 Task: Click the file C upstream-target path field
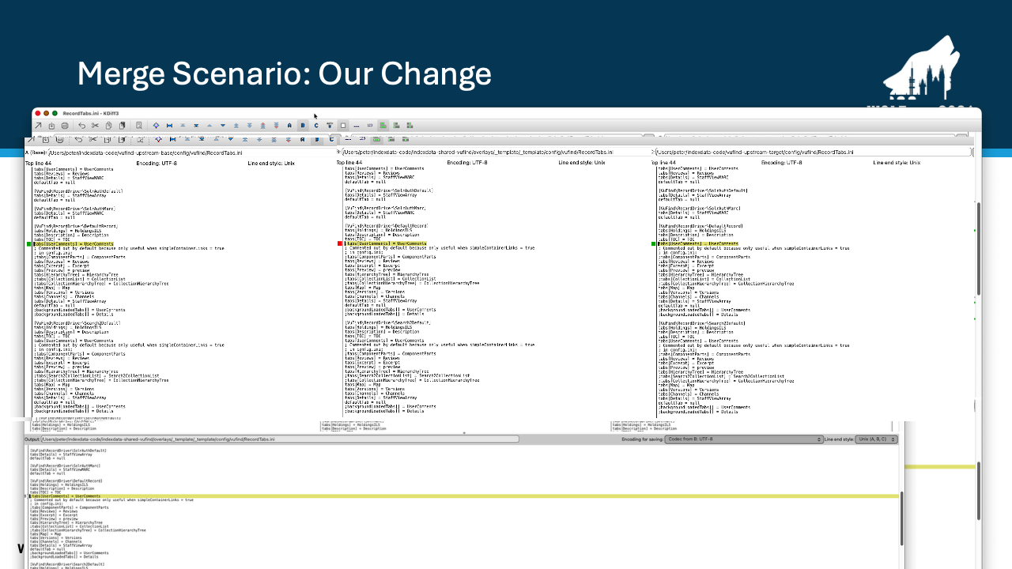813,152
